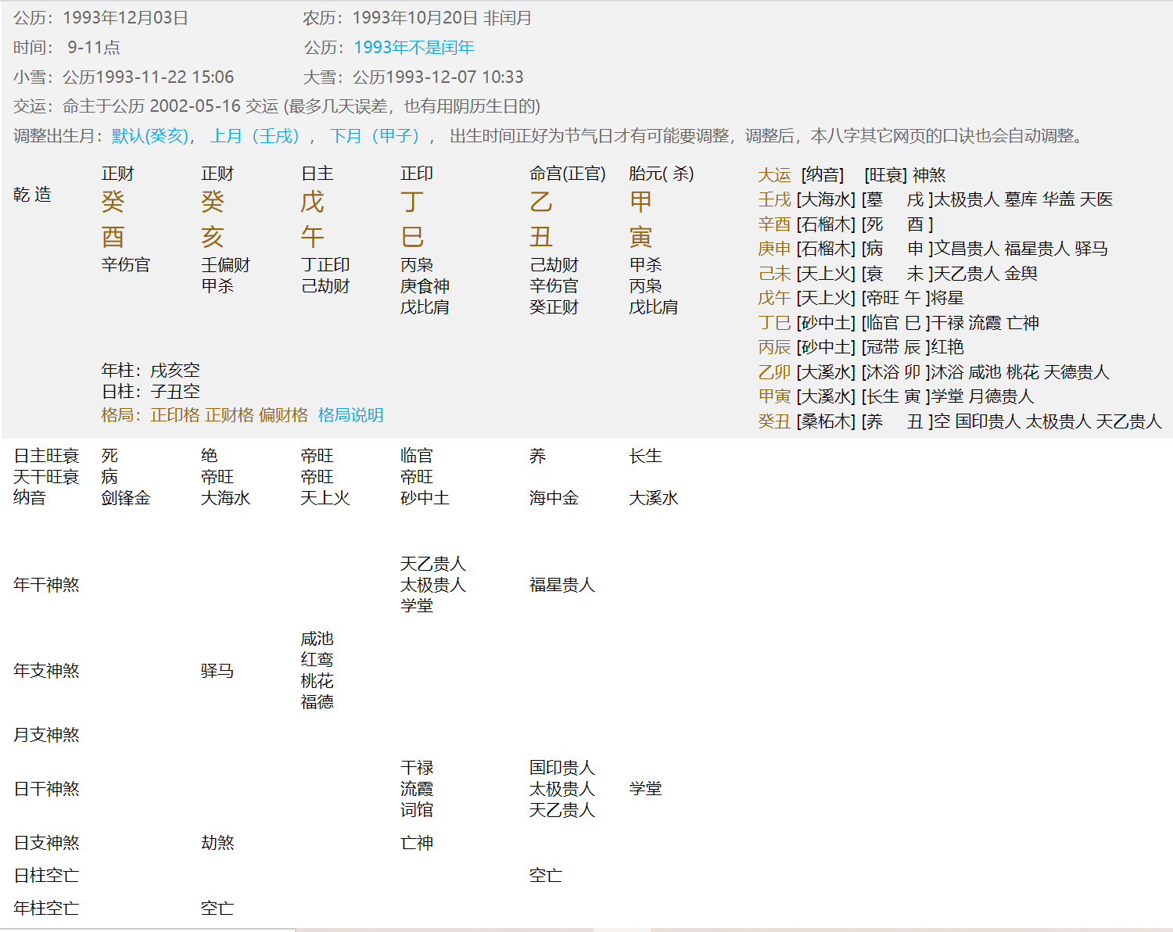Click 福星贵人 in the 年干神煞 row
Viewport: 1173px width, 932px height.
pos(562,585)
